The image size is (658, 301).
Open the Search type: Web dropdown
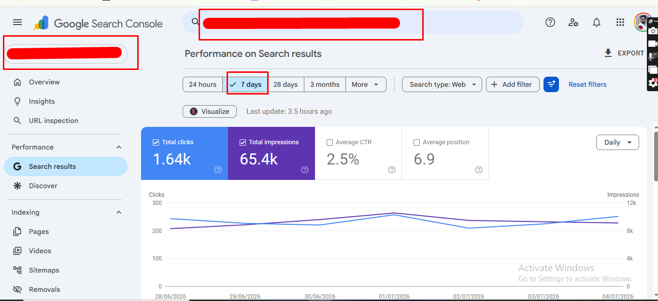442,84
